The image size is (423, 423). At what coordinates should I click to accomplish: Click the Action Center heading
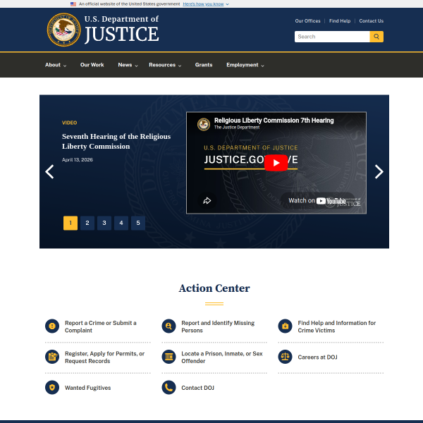point(214,288)
